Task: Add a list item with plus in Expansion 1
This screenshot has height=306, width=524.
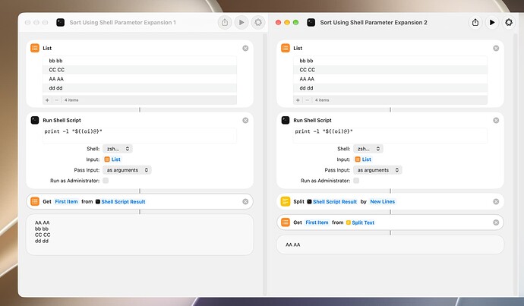Action: 47,100
